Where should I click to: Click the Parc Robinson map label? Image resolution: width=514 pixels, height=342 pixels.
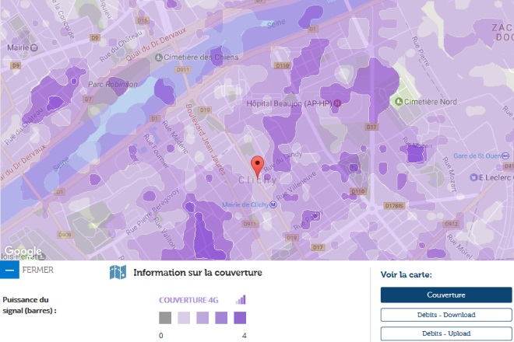(113, 84)
